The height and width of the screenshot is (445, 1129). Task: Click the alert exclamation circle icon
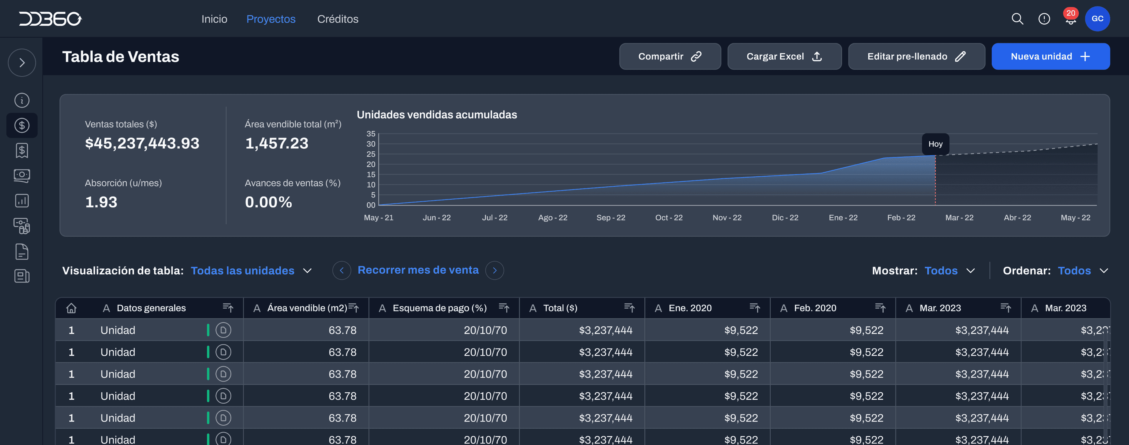click(1044, 19)
